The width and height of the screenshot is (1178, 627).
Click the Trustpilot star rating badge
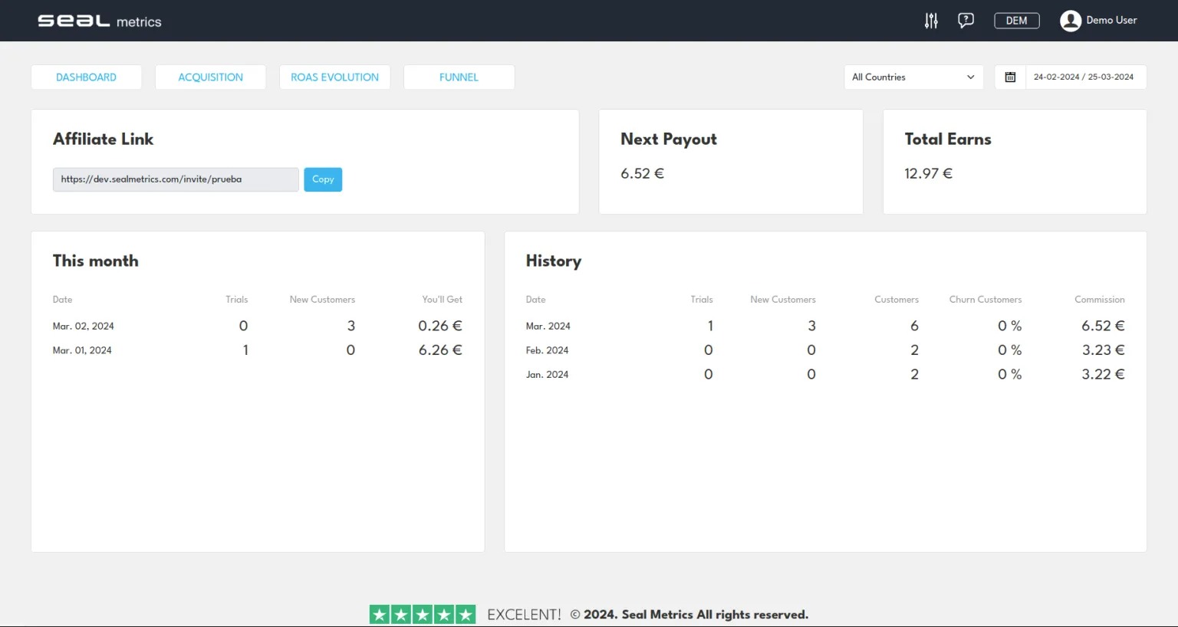[423, 614]
